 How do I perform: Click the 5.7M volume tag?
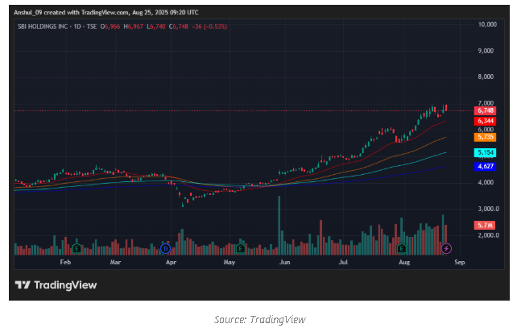(x=485, y=226)
